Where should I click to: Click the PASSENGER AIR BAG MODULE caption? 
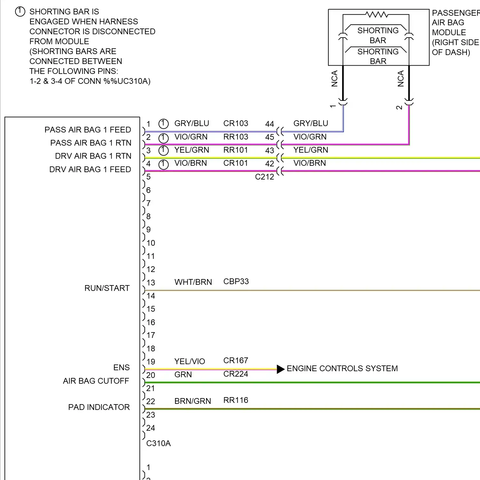click(456, 33)
